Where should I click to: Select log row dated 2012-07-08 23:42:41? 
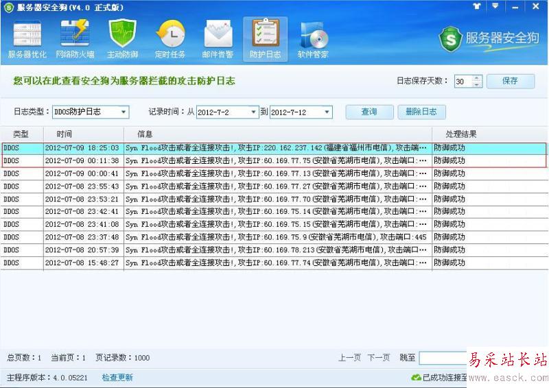coord(274,212)
